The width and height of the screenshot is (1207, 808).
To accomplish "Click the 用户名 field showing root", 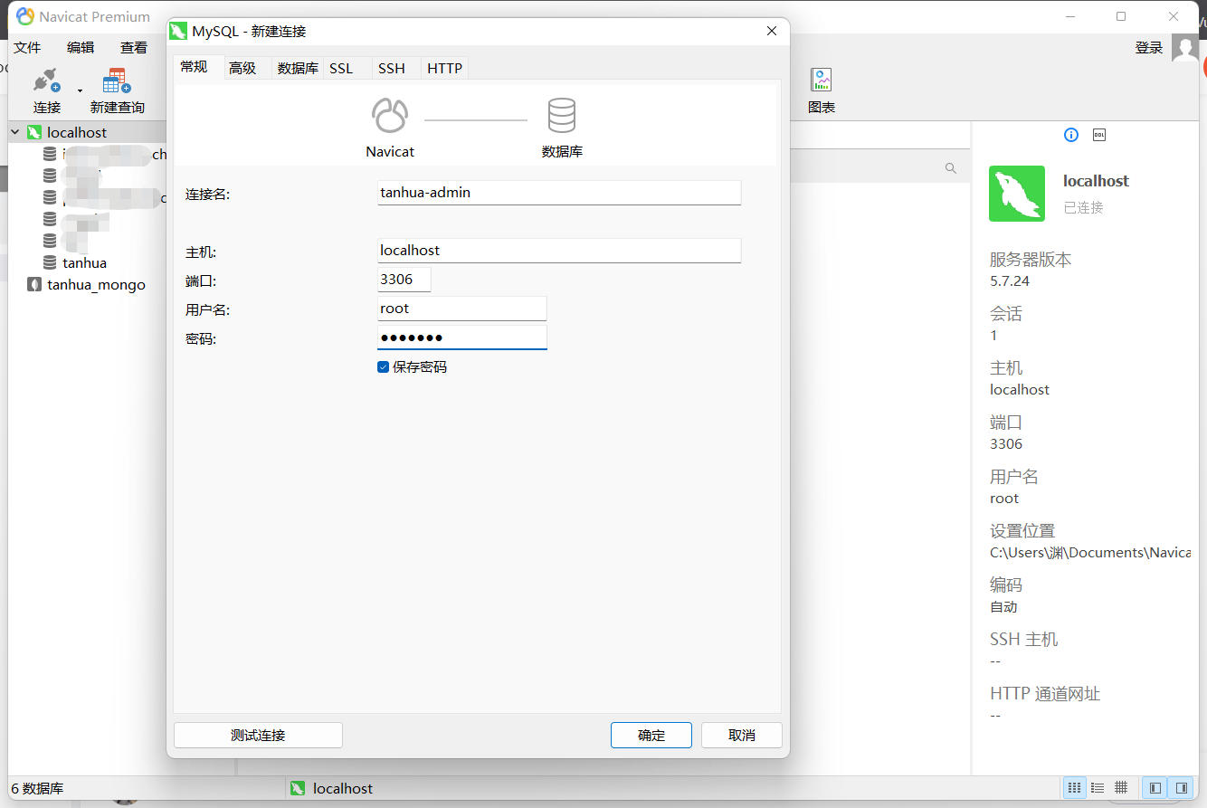I will [x=462, y=309].
